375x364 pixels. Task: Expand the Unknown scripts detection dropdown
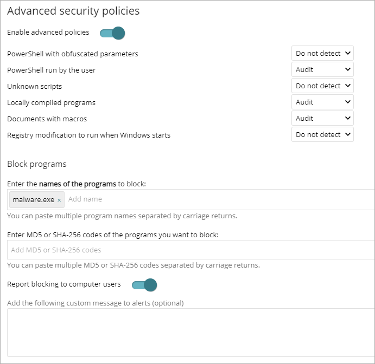click(x=322, y=86)
